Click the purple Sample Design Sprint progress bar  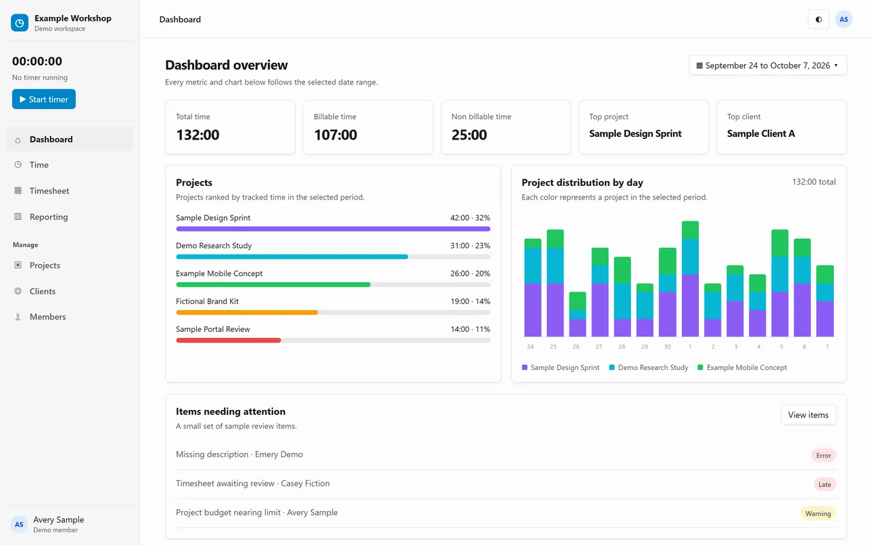[333, 229]
